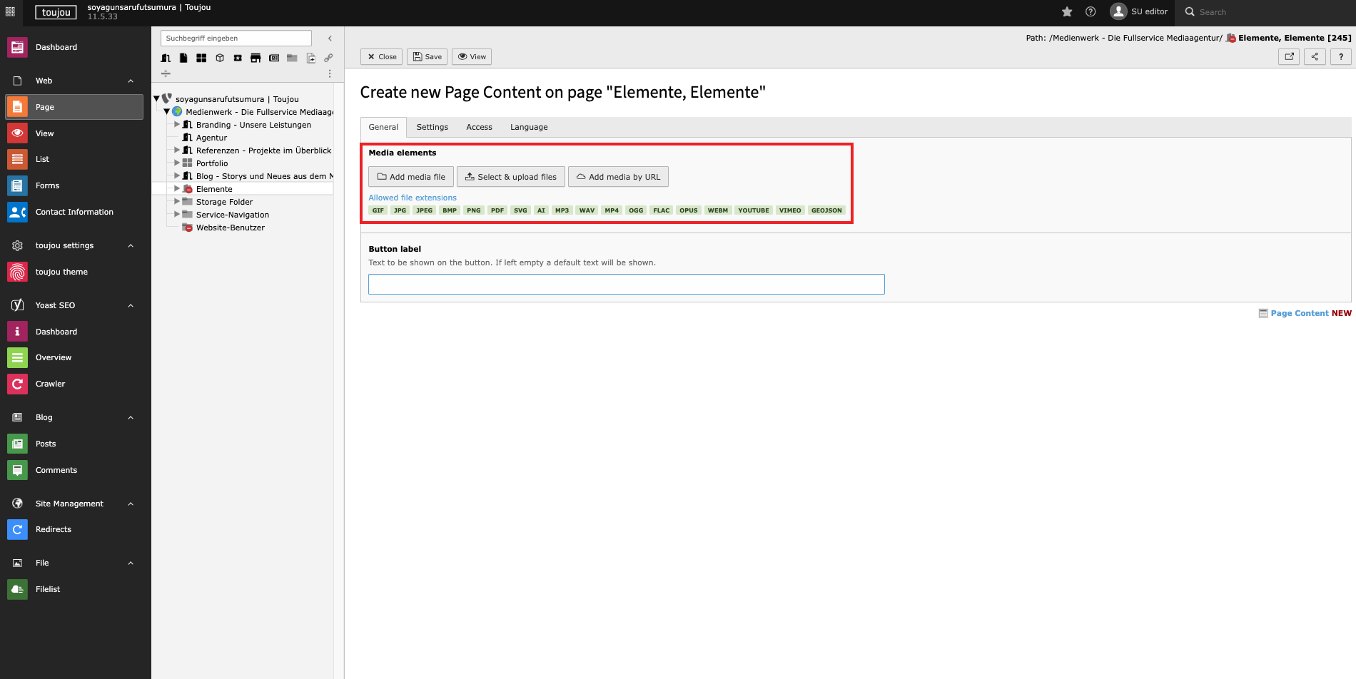The image size is (1356, 679).
Task: Open record in new window icon
Action: [x=1289, y=56]
